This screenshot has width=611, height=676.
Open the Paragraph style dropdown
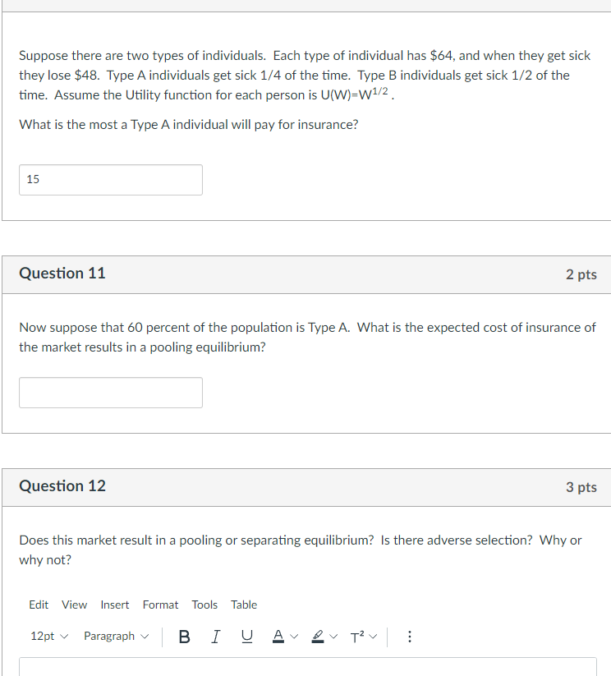[116, 637]
